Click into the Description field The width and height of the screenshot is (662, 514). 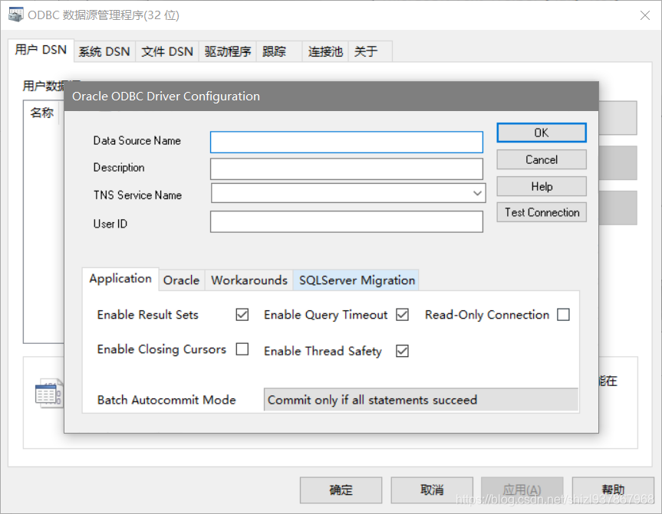tap(347, 169)
